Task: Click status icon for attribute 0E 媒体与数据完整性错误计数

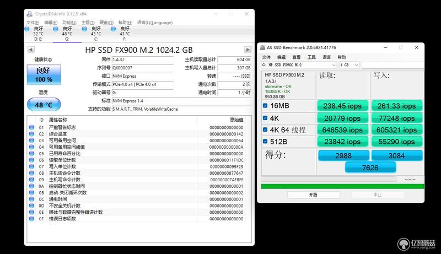Action: pyautogui.click(x=31, y=212)
